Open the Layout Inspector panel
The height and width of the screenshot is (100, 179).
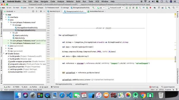(168, 87)
